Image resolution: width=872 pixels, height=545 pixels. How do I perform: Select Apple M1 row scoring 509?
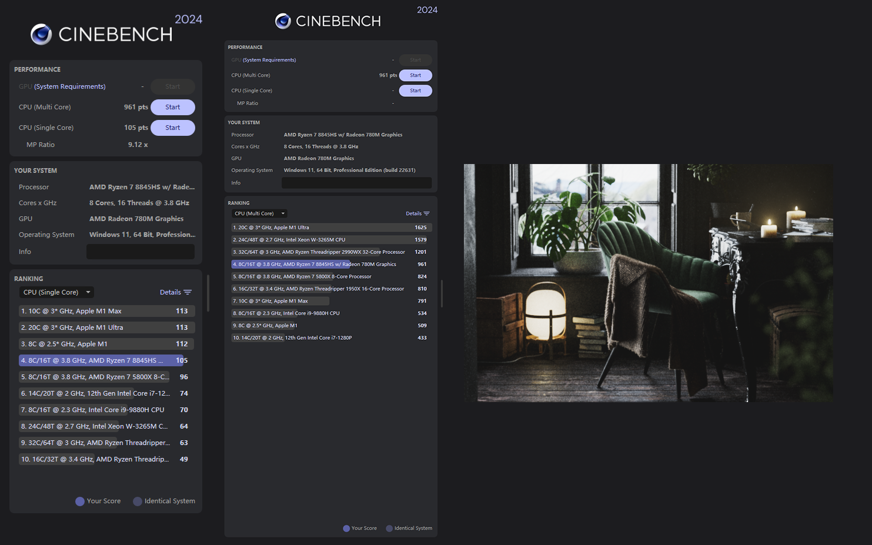point(332,326)
